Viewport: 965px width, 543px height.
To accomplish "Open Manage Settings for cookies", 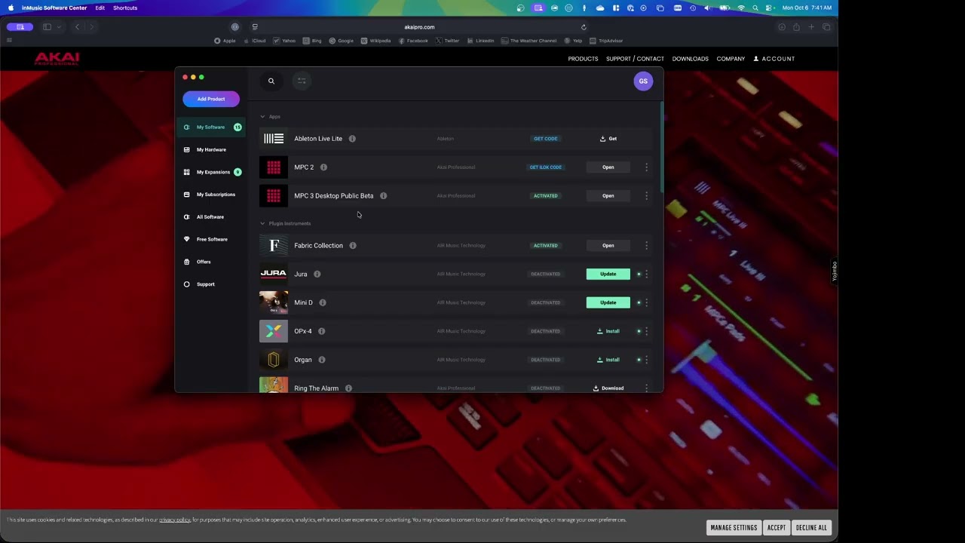I will pyautogui.click(x=734, y=528).
